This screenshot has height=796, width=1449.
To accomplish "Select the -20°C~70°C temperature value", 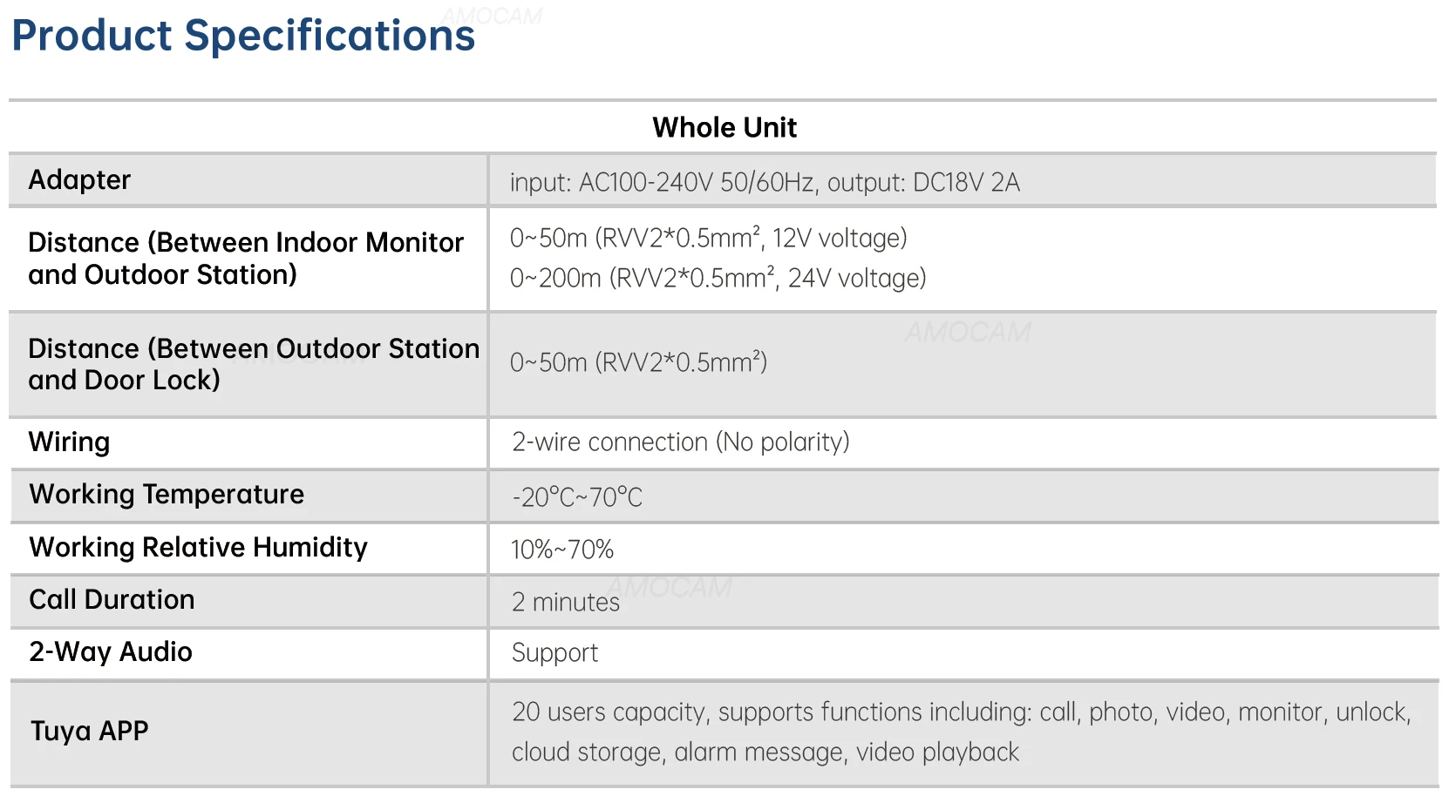I will 577,497.
